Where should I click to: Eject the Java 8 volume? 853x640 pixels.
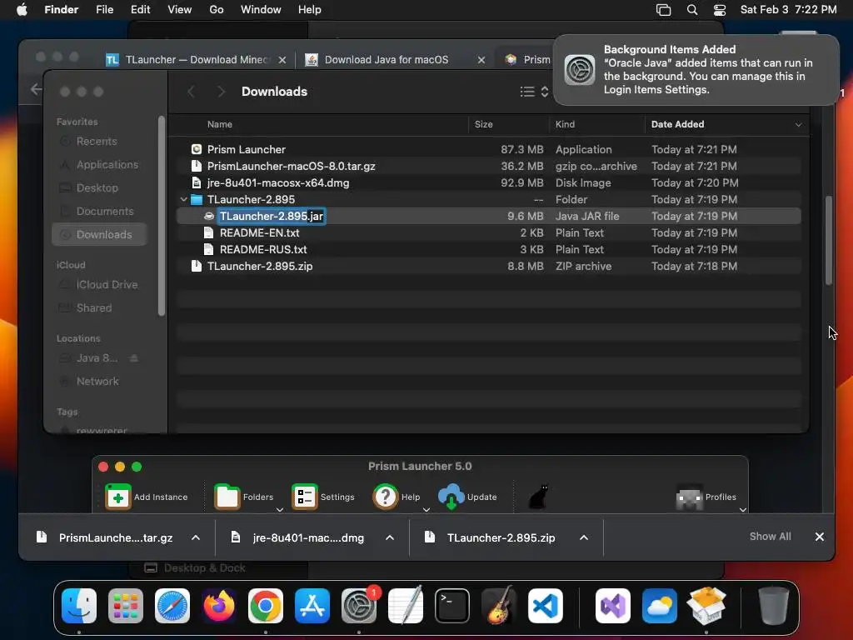pyautogui.click(x=134, y=358)
